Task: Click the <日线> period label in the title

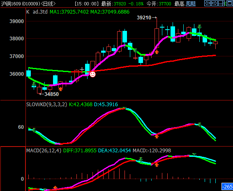Action: coord(48,4)
